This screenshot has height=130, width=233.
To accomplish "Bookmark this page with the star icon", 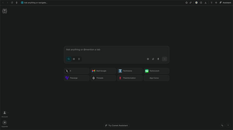I will [186, 3].
